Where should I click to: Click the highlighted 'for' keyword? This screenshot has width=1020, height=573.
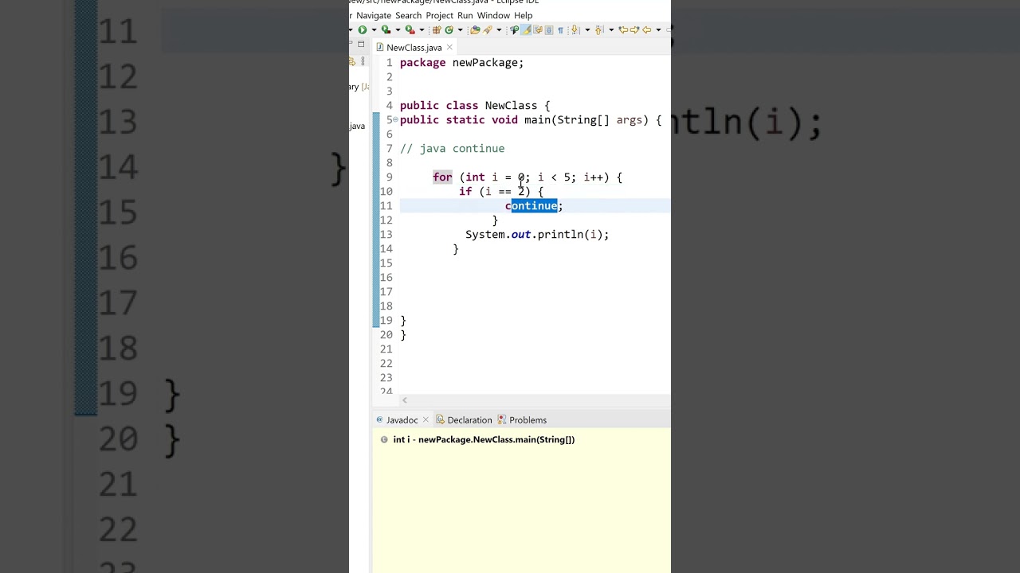(x=442, y=177)
